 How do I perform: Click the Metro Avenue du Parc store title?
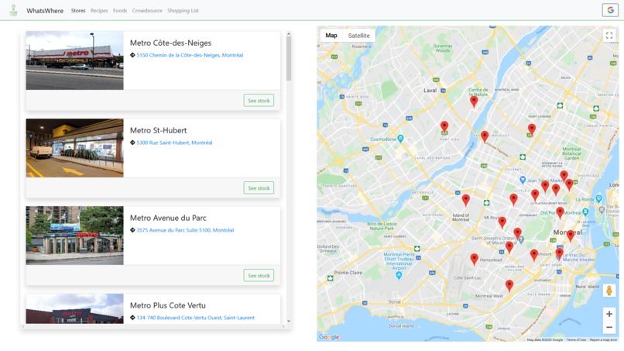168,218
